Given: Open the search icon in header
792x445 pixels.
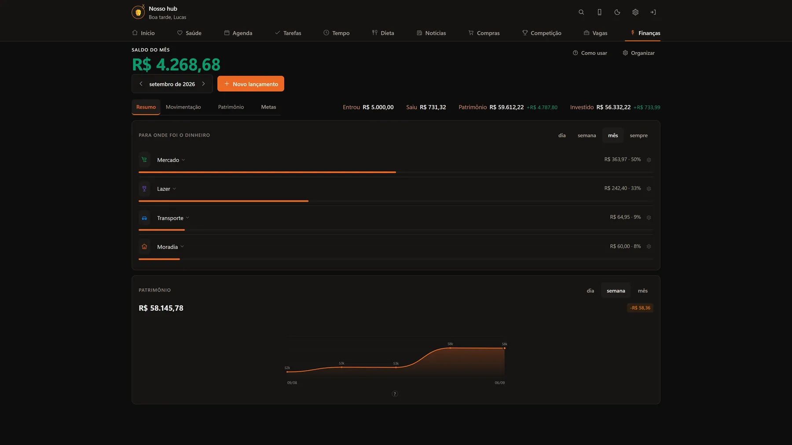Looking at the screenshot, I should pos(581,12).
